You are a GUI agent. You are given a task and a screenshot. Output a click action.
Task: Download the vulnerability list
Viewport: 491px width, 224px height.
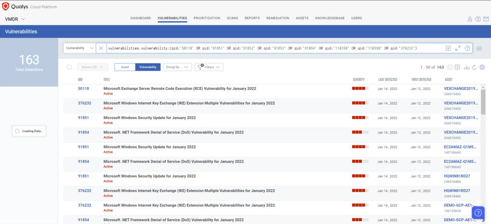[x=467, y=67]
